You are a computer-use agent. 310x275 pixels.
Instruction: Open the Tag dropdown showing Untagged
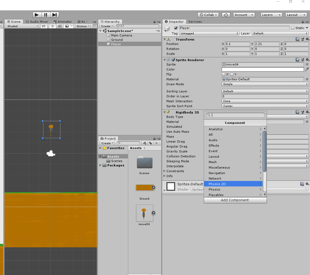coord(209,33)
